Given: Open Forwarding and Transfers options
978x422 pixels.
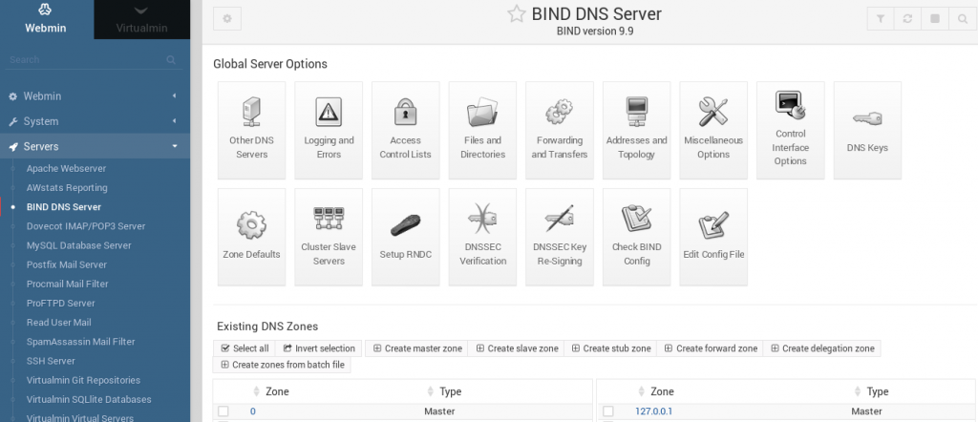Looking at the screenshot, I should pos(560,130).
